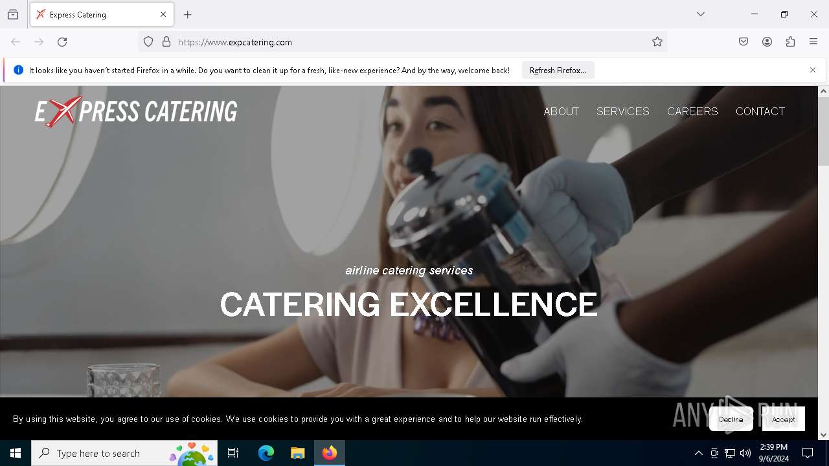Screen dimensions: 829x466
Task: Expand the list all tabs dropdown
Action: coord(701,14)
